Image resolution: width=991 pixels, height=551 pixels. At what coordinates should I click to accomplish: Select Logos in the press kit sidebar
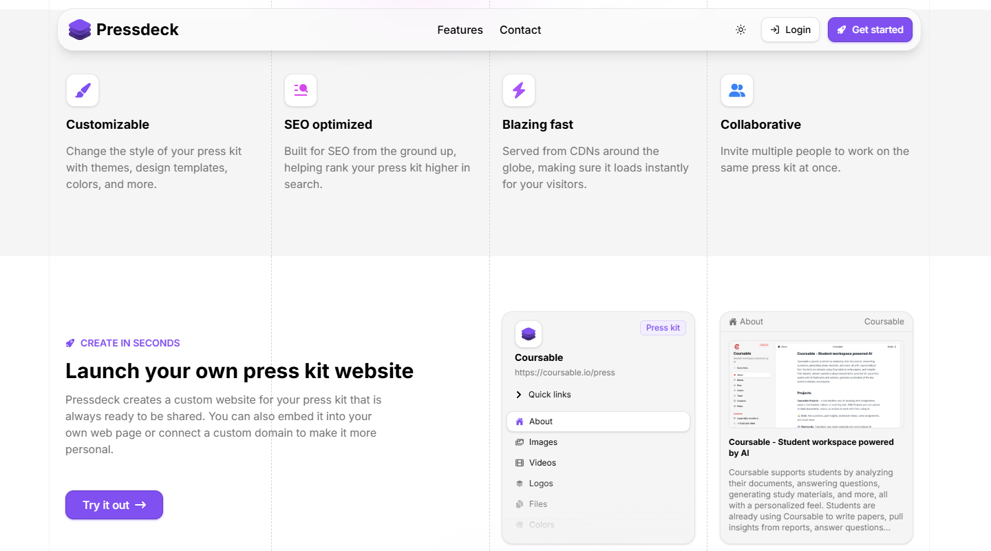click(x=540, y=484)
